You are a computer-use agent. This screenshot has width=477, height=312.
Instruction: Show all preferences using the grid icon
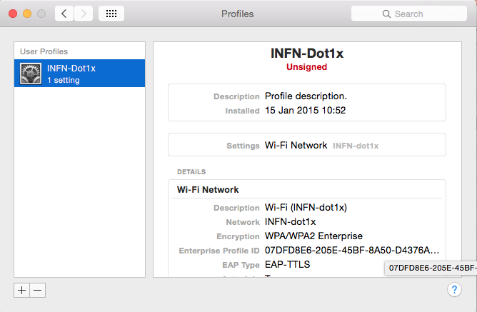pyautogui.click(x=111, y=14)
